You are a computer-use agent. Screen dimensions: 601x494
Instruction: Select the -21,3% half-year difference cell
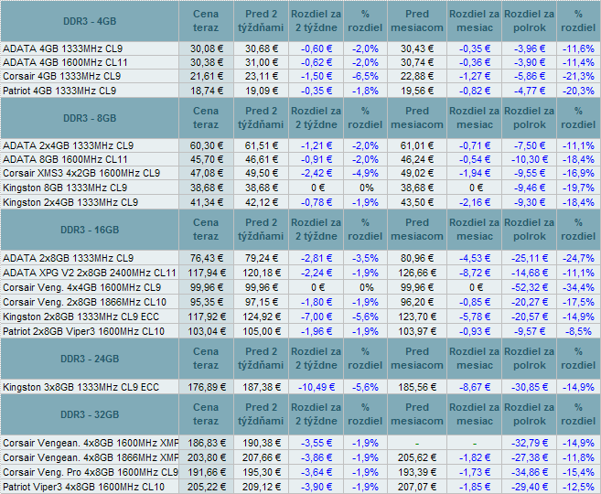578,76
